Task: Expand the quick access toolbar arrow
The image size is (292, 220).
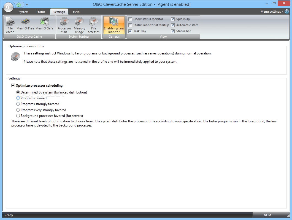Action: coord(27,4)
